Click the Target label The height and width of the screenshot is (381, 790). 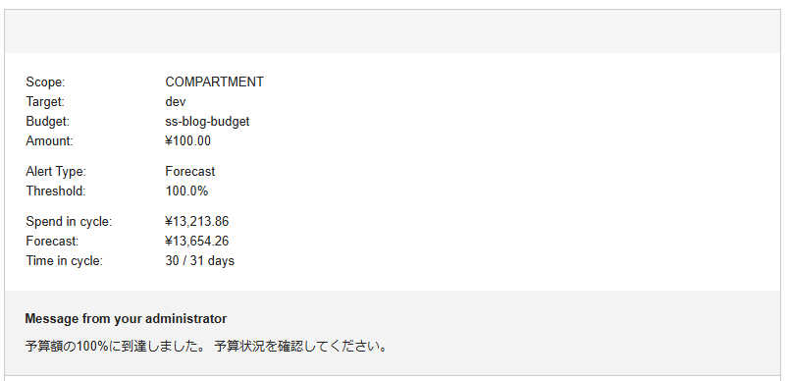point(45,102)
